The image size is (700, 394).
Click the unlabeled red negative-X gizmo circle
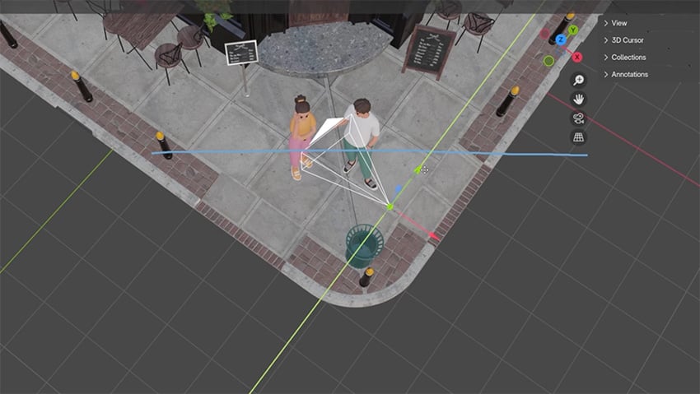pyautogui.click(x=544, y=34)
